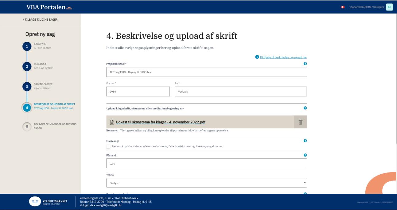The height and width of the screenshot is (210, 397).
Task: Tick the Hastesag checkbox
Action: pos(108,146)
